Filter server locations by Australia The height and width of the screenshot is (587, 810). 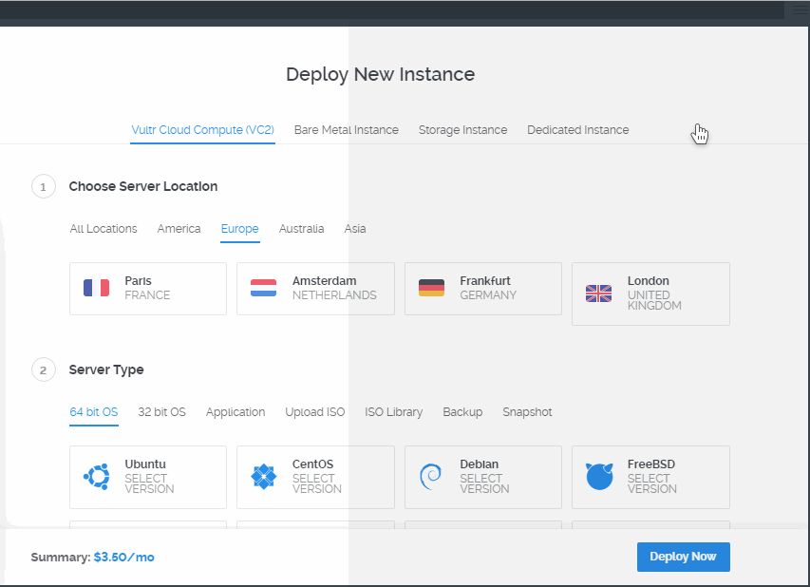302,228
